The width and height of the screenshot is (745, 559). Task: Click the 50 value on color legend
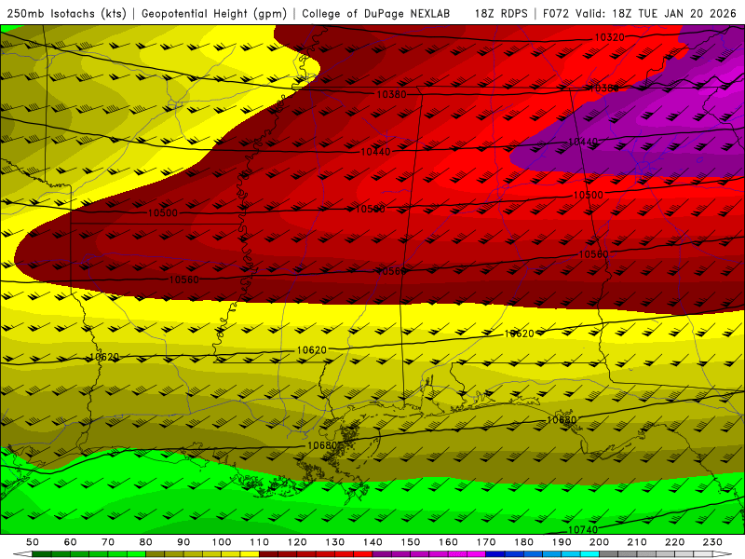(33, 542)
